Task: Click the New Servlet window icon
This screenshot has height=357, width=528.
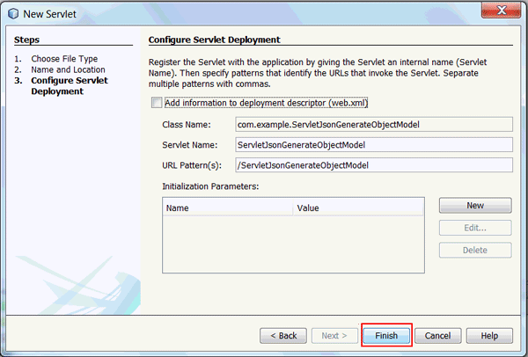Action: click(12, 13)
